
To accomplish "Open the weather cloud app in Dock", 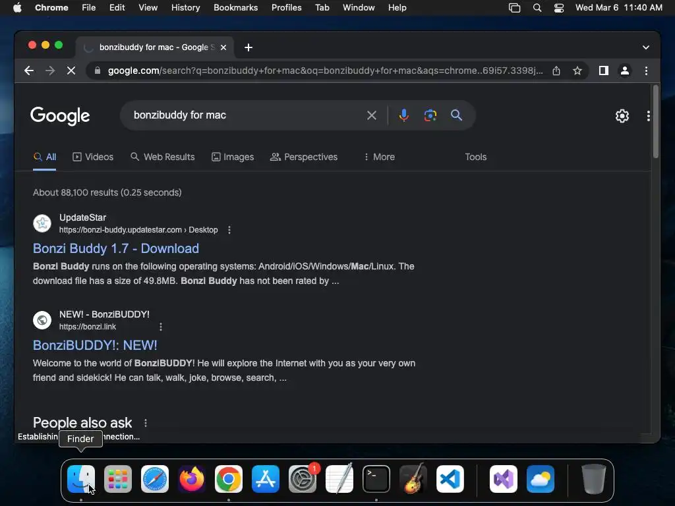I will pyautogui.click(x=541, y=479).
